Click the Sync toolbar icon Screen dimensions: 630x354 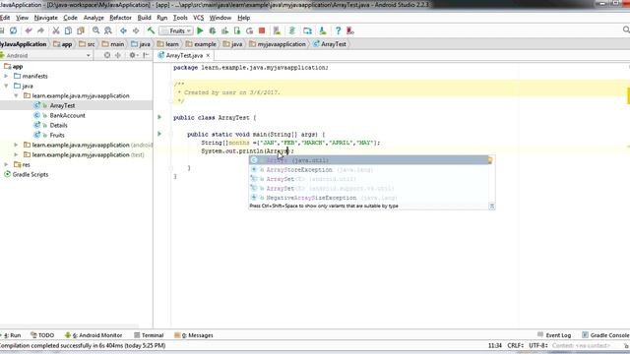tap(13, 30)
